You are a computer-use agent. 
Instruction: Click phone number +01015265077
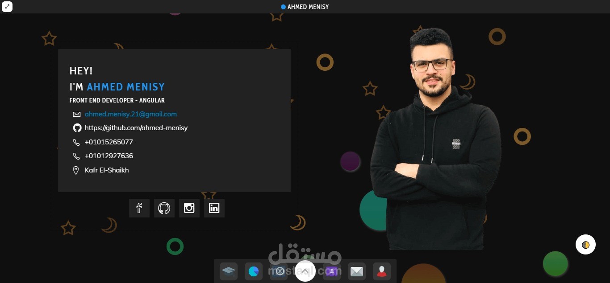click(x=109, y=142)
